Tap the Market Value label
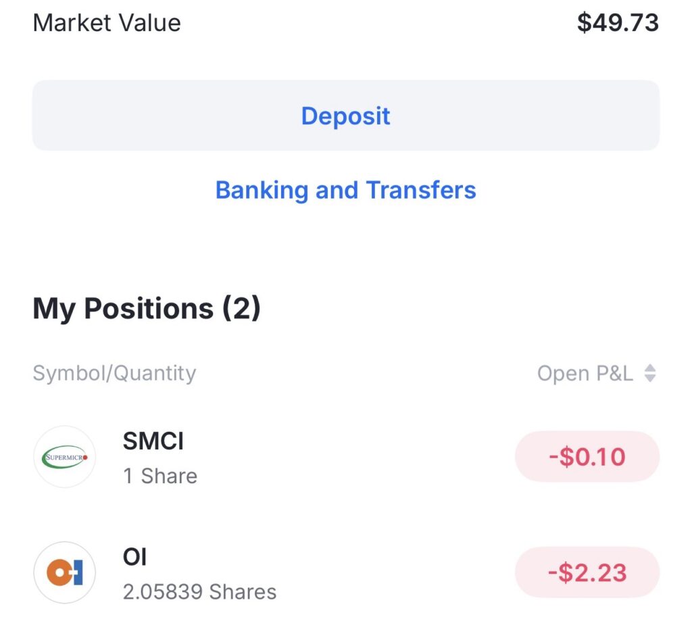692x642 pixels. click(107, 23)
